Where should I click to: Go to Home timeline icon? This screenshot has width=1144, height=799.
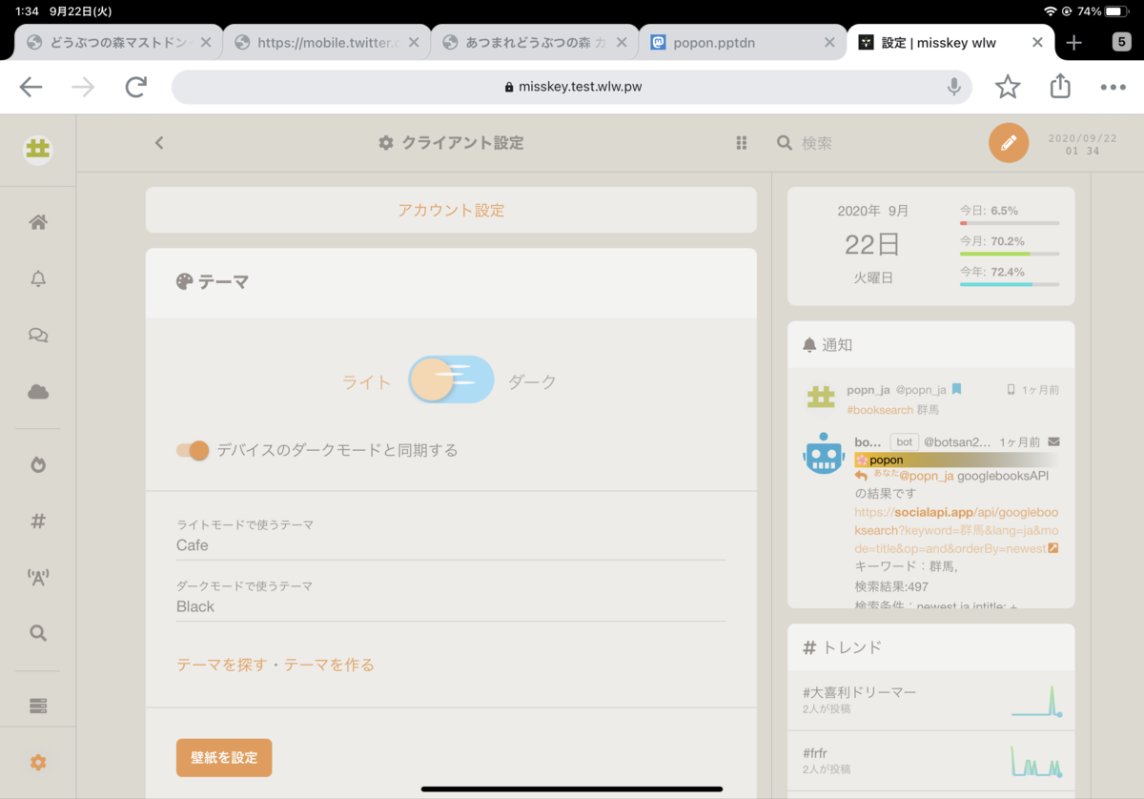click(38, 222)
